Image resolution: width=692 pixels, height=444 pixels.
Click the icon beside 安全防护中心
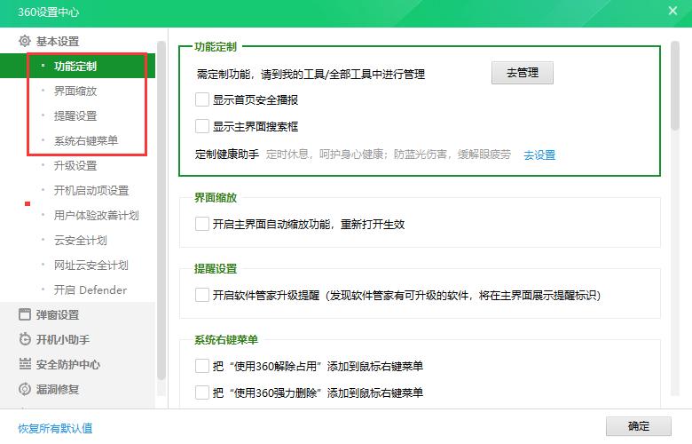pos(25,364)
